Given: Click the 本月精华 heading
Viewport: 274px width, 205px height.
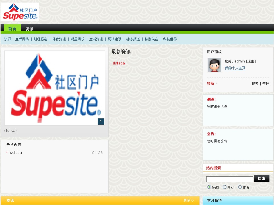Looking at the screenshot, I should point(215,200).
